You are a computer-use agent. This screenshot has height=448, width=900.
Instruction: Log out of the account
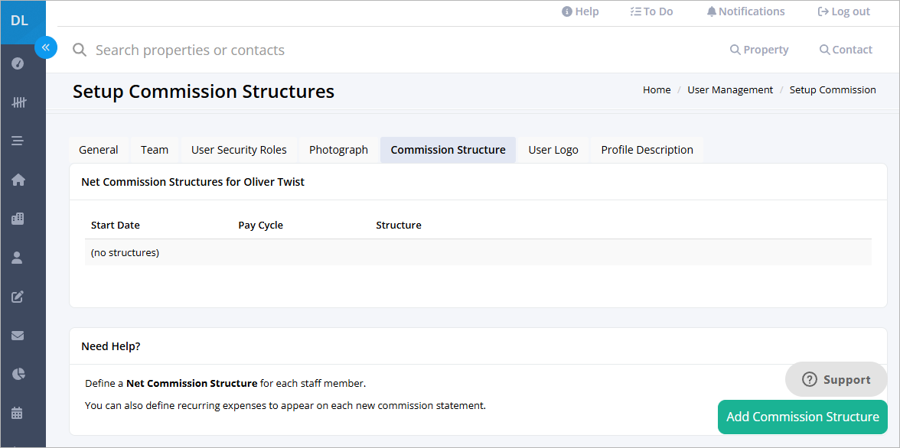pos(843,11)
